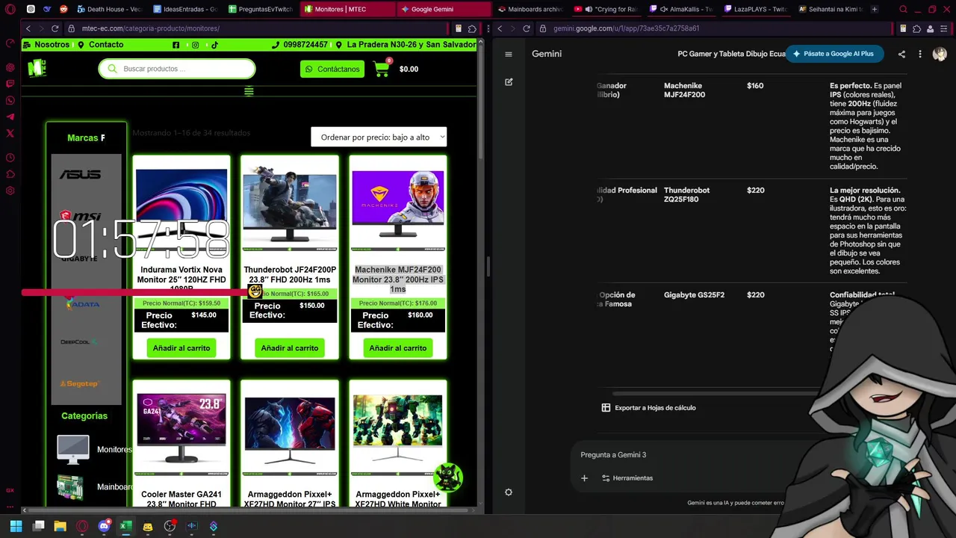Click Exportar a Hojas de cálculo
This screenshot has height=538, width=956.
click(x=648, y=408)
